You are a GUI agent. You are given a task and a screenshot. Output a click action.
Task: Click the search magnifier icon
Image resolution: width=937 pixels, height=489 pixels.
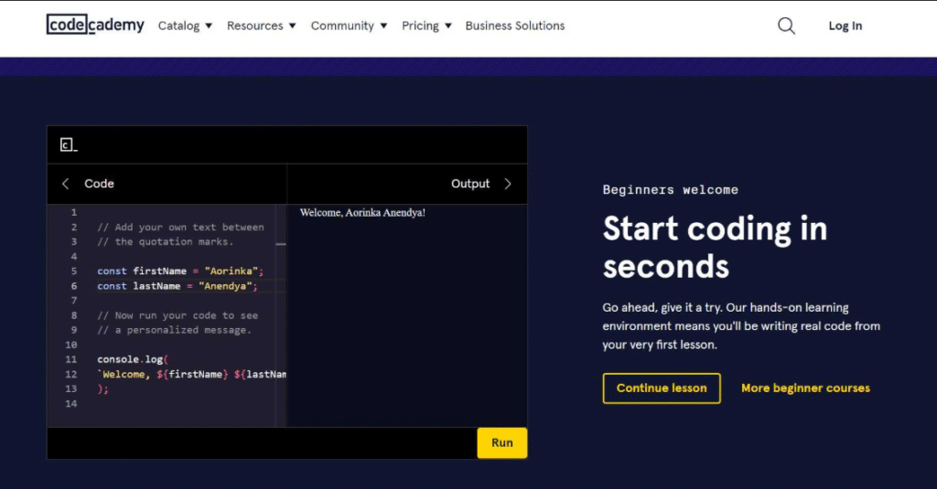click(x=786, y=26)
